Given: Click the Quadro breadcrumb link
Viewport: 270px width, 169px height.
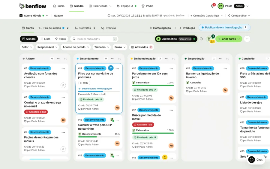Looking at the screenshot, I should (x=58, y=16).
